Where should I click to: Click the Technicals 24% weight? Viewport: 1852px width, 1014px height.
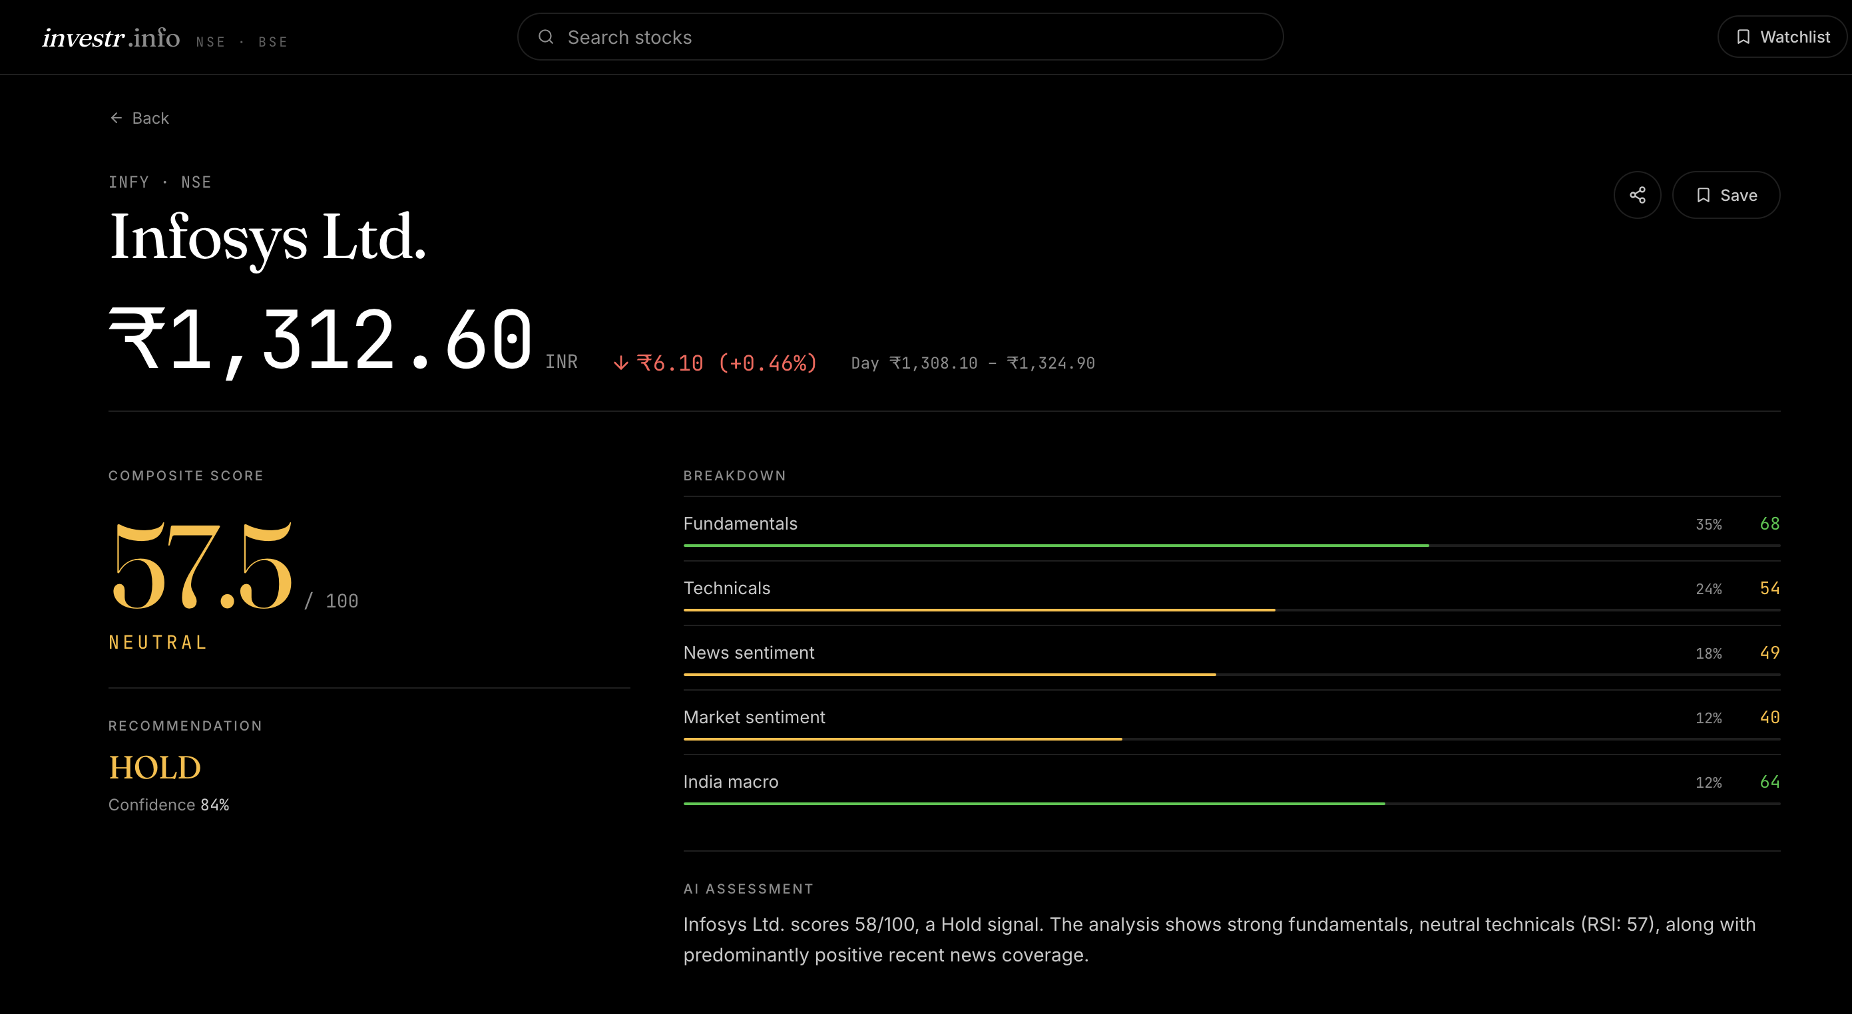(1708, 590)
